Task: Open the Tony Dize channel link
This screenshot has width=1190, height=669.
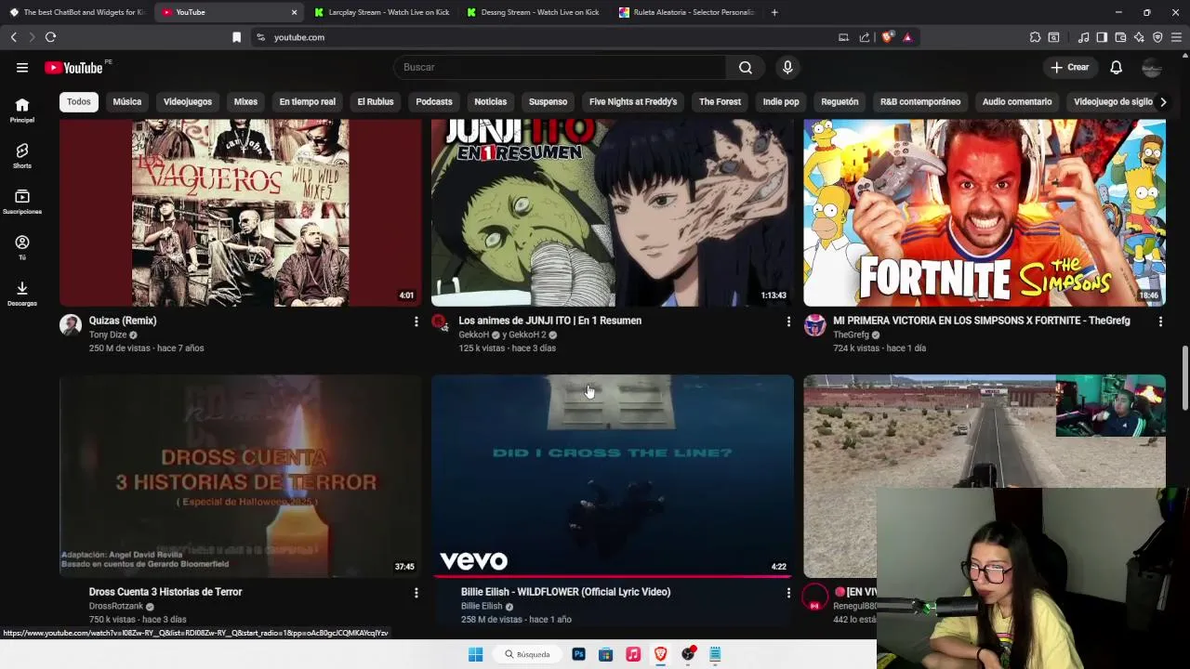Action: pyautogui.click(x=108, y=334)
